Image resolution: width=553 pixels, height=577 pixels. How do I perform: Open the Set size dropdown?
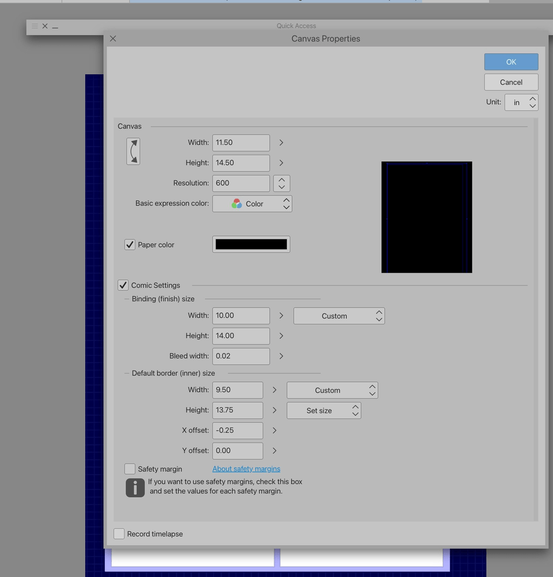pos(324,410)
